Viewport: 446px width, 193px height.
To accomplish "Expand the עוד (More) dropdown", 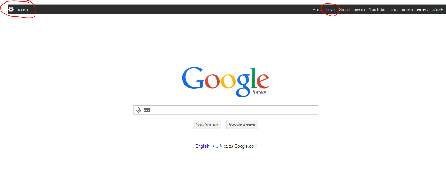I will pyautogui.click(x=318, y=10).
